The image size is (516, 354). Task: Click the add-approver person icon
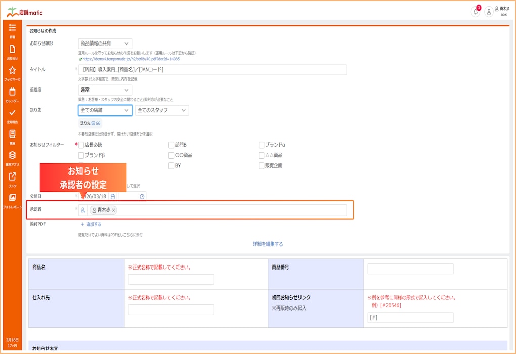pos(83,210)
